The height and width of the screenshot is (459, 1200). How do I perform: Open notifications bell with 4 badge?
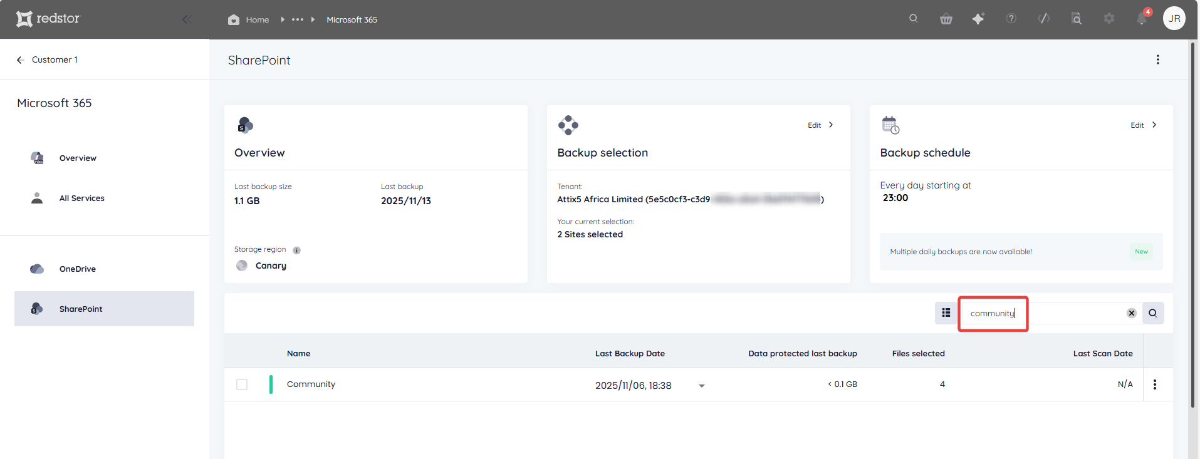click(1142, 18)
